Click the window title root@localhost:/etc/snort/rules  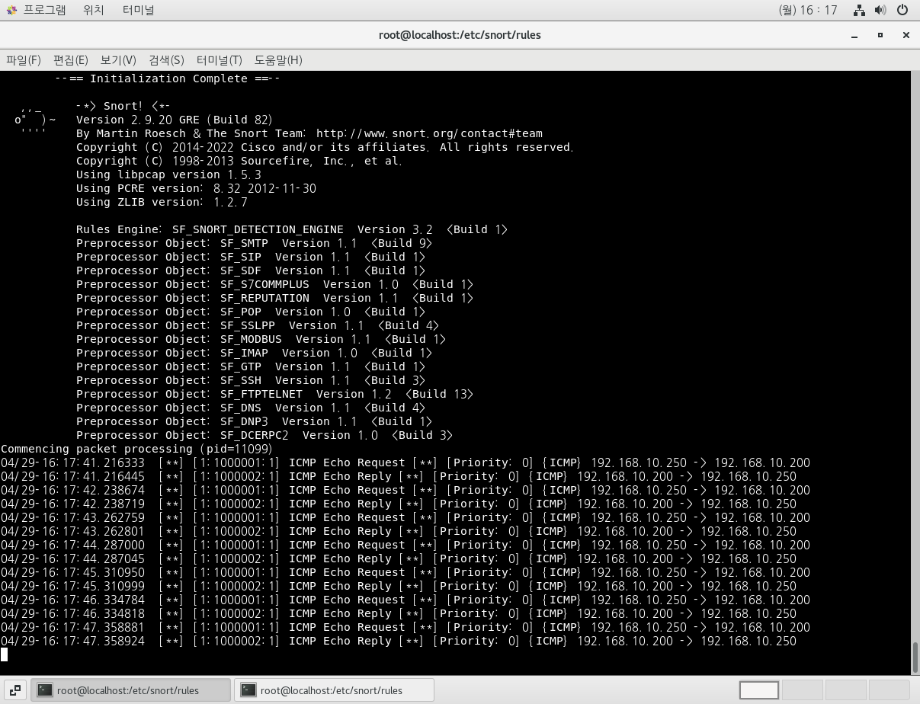[x=460, y=35]
